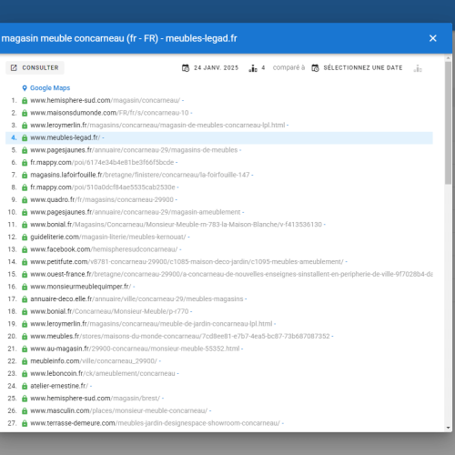455x455 pixels.
Task: Select SÉLECTIONNEZ UNE DATE for comparison
Action: click(x=363, y=67)
